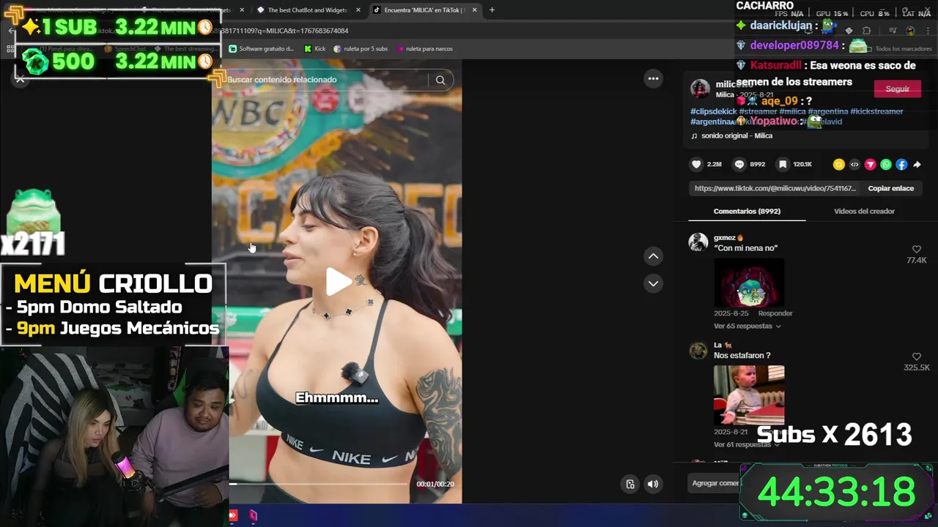Like gxmez's comment with heart
Screen dimensions: 938x527
click(x=916, y=250)
